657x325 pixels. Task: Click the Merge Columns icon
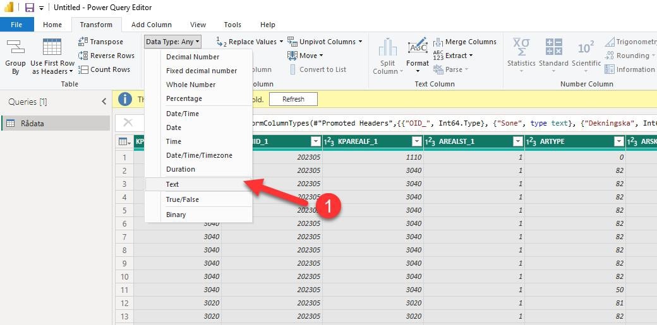point(438,42)
